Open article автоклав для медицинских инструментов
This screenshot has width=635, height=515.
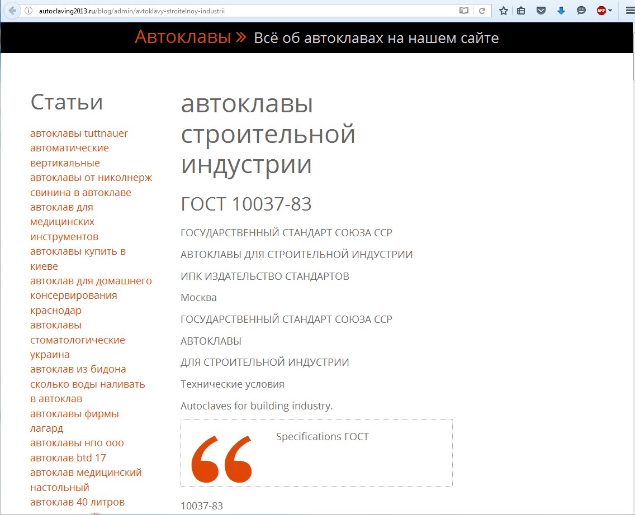(64, 222)
